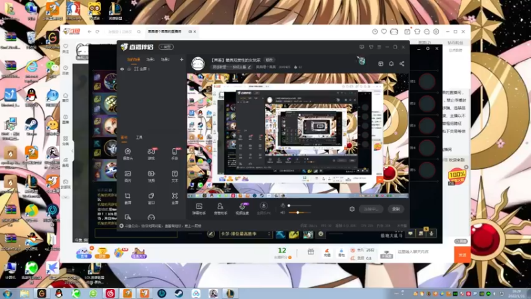Close the Douyu live room tab
531x299 pixels.
pos(194,31)
